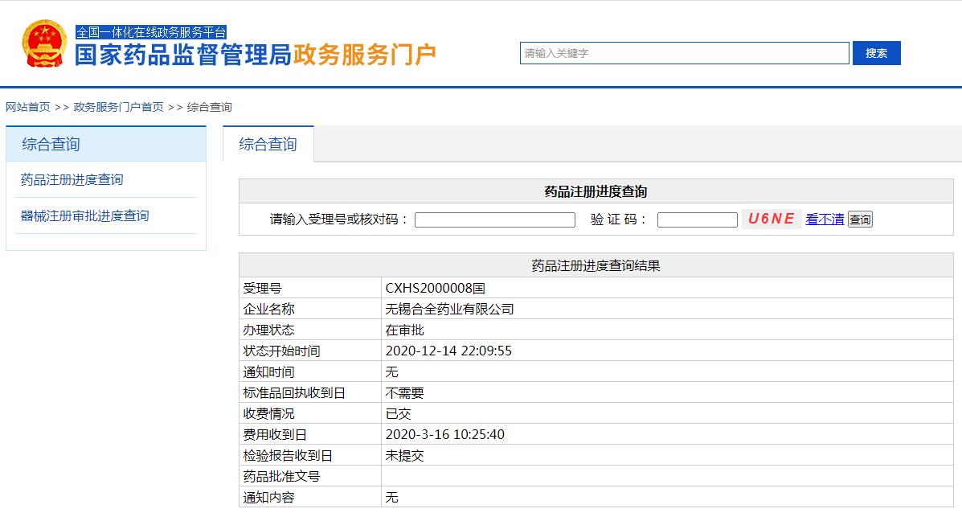This screenshot has height=517, width=962.
Task: Click the national emblem logo
Action: tap(45, 43)
